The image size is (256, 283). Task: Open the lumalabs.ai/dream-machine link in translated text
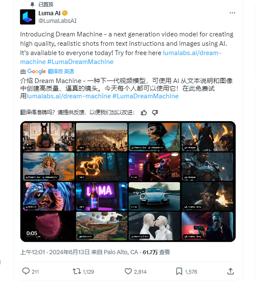(69, 96)
